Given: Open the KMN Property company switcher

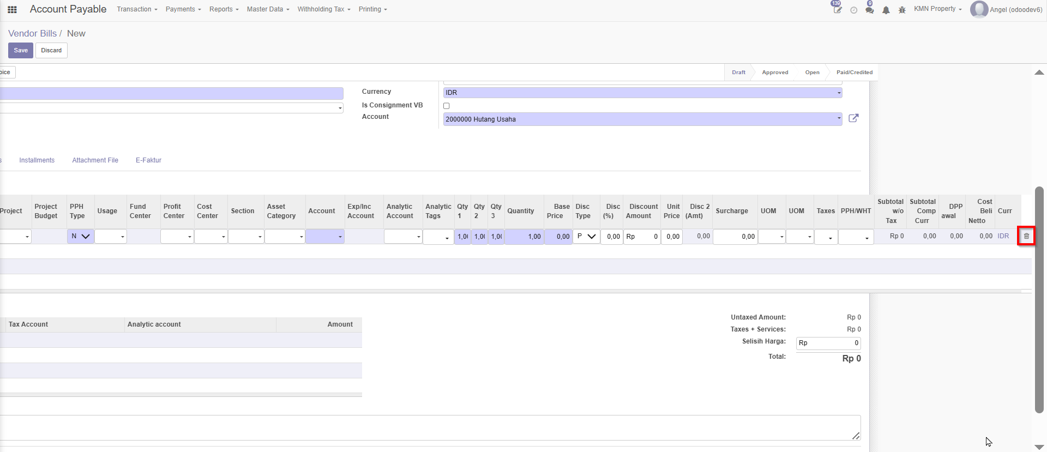Looking at the screenshot, I should (937, 9).
